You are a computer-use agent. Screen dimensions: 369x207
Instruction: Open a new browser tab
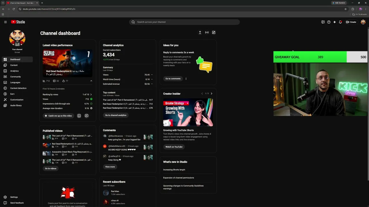42,3
